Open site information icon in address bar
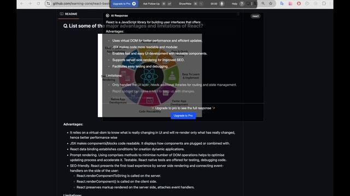The image size is (350, 196). pos(48,4)
